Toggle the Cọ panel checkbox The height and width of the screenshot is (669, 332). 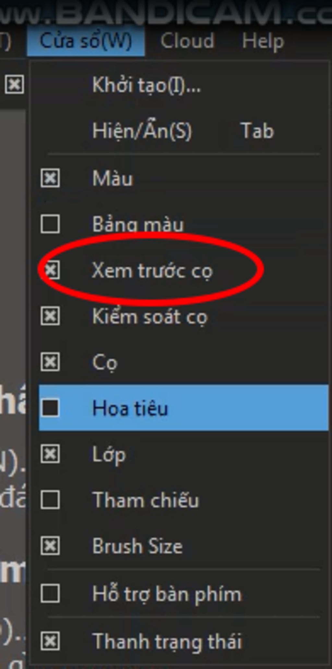point(50,362)
